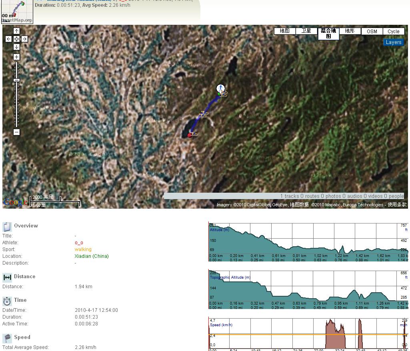Pan the map right with arrow

coord(24,39)
